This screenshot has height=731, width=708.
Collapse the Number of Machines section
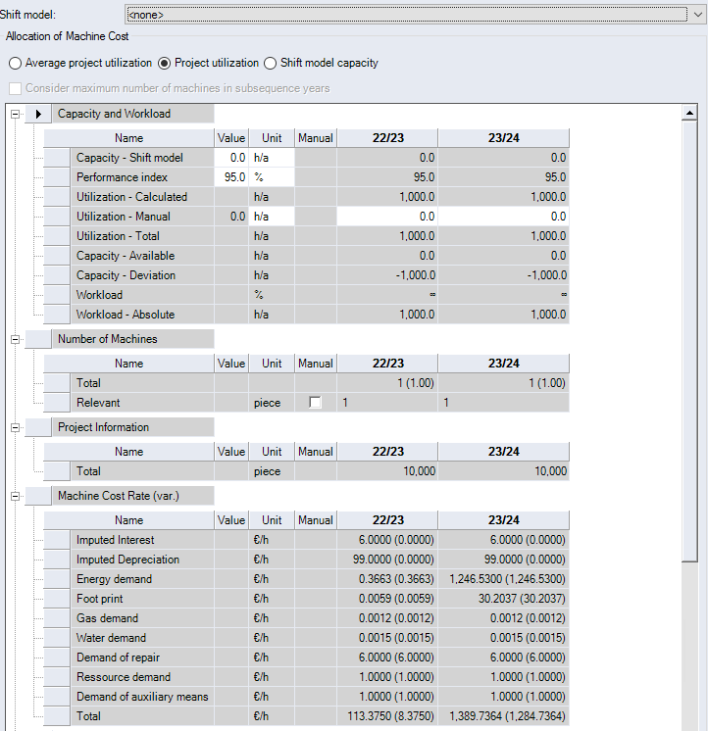coord(15,339)
